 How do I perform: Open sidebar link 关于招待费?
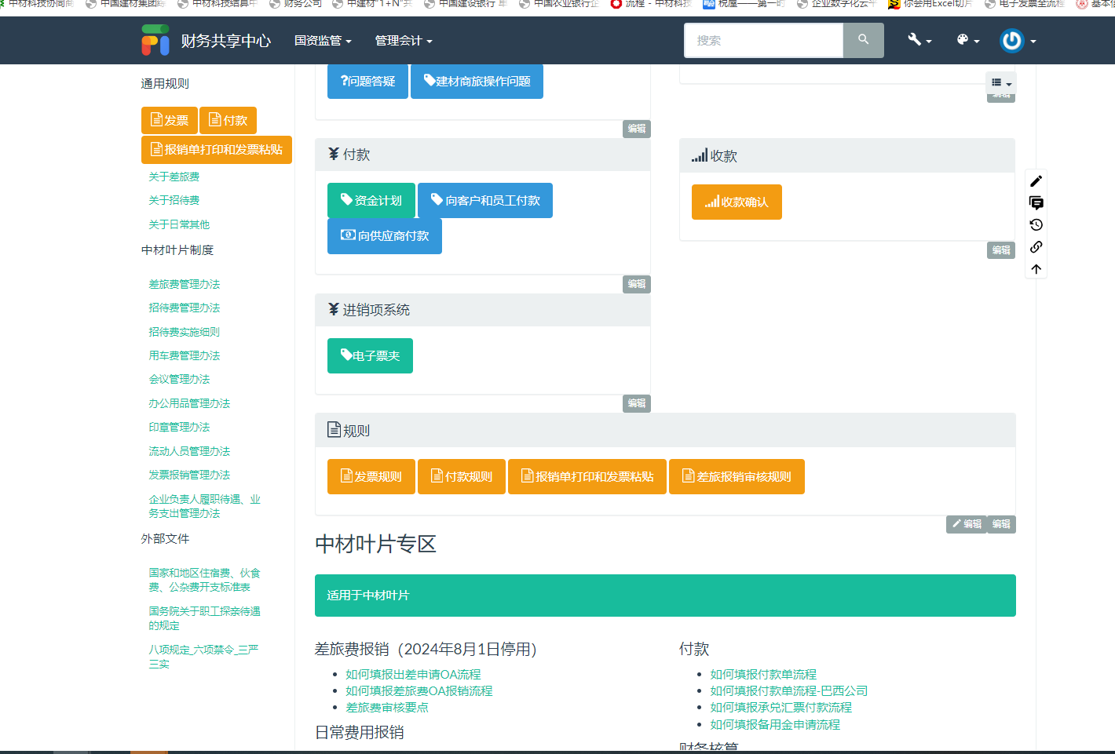(x=174, y=200)
